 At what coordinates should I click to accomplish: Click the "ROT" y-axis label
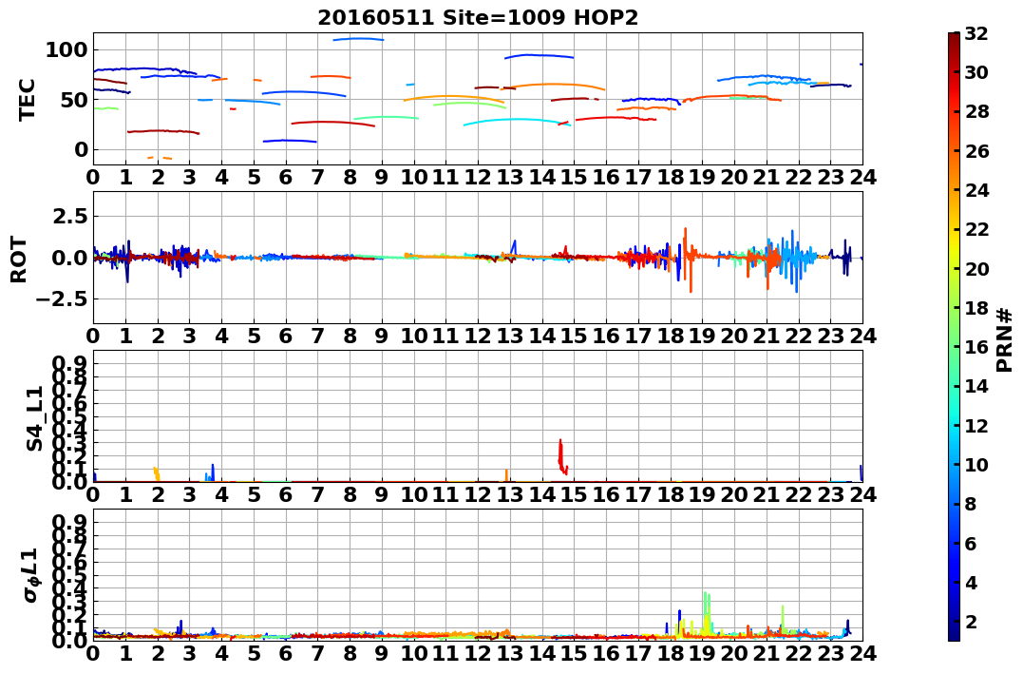click(x=19, y=260)
